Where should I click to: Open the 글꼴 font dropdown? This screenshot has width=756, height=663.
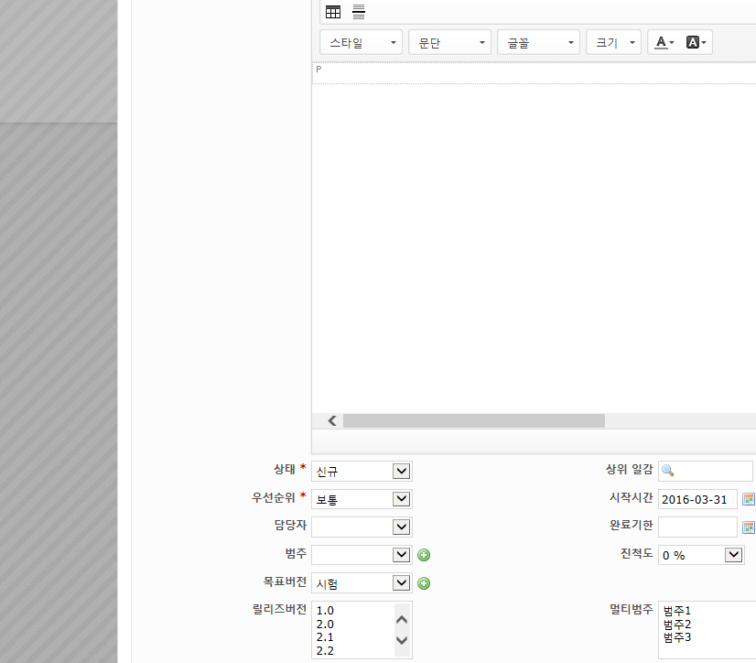[x=539, y=42]
